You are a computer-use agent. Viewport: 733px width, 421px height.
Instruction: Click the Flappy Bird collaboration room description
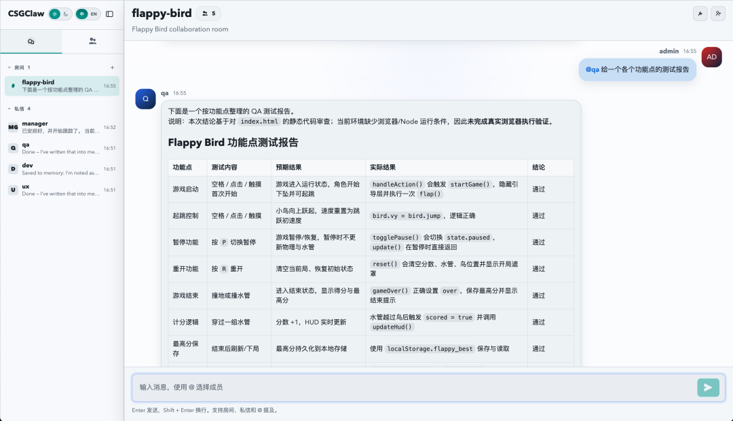click(180, 29)
